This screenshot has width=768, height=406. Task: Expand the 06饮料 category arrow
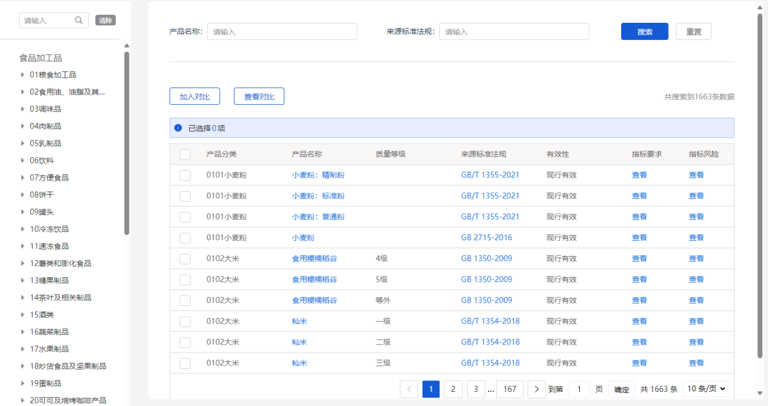23,161
